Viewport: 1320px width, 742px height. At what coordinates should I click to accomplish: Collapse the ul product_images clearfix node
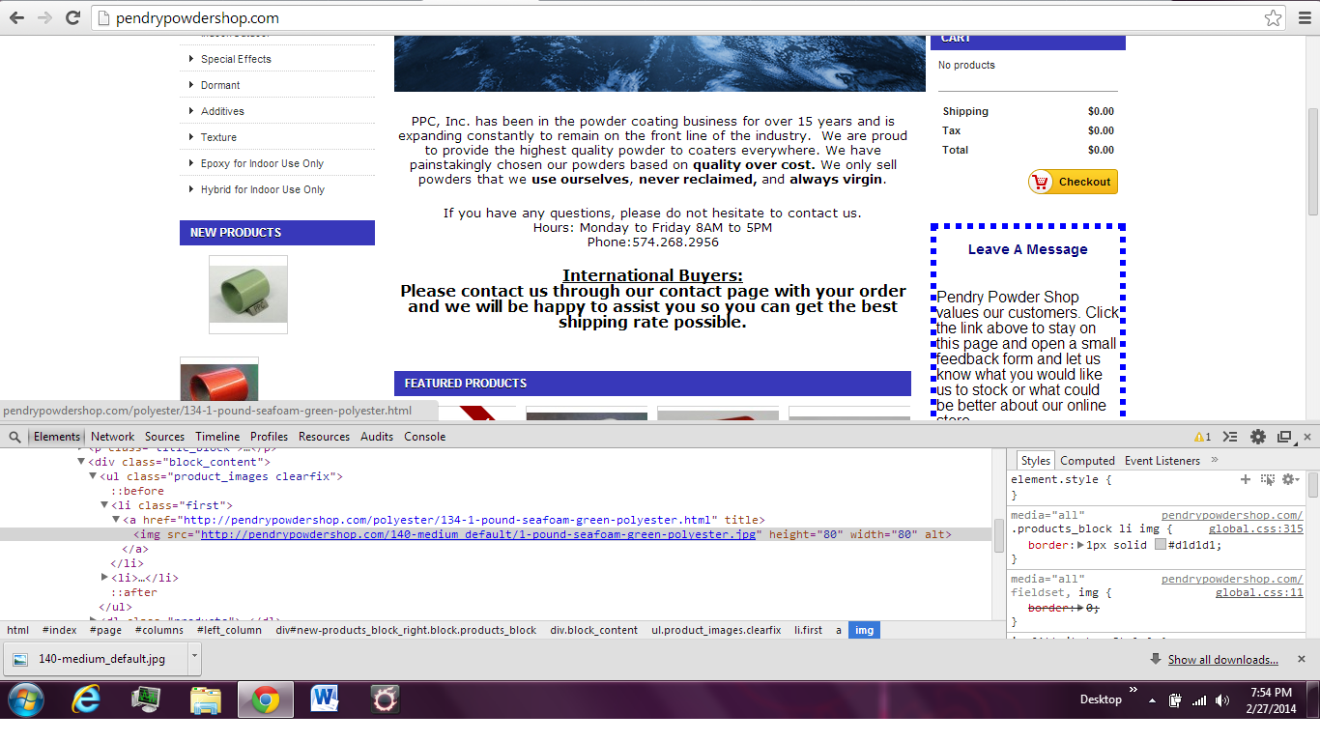pos(94,476)
